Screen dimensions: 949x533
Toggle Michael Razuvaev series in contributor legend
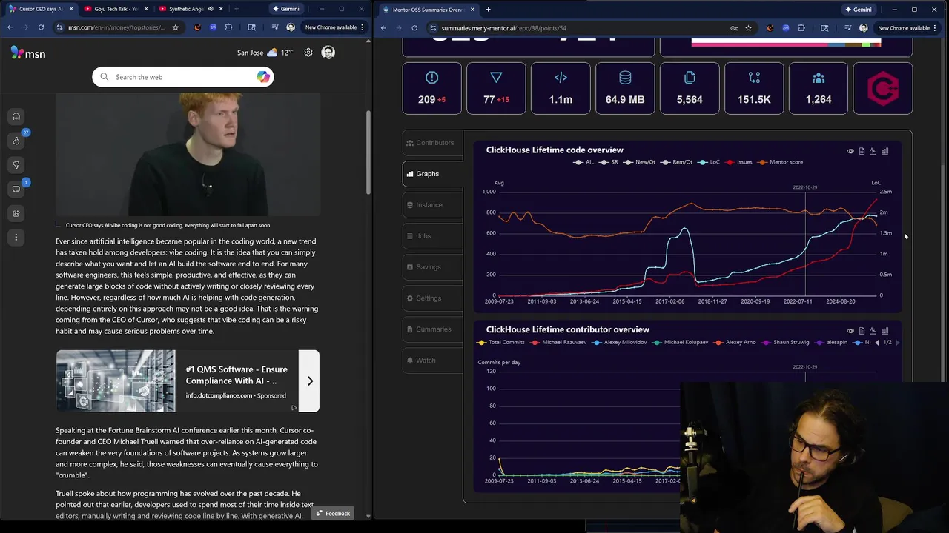click(558, 342)
